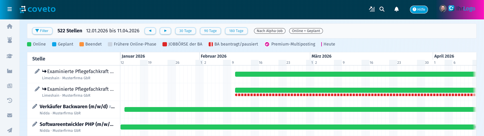
Task: Open the owl sidebar icon
Action: click(10, 40)
